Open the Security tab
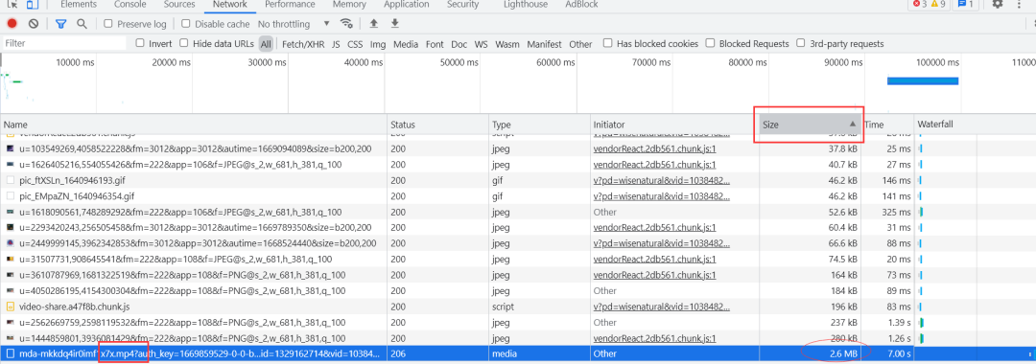Viewport: 1036px width, 364px height. click(x=462, y=5)
